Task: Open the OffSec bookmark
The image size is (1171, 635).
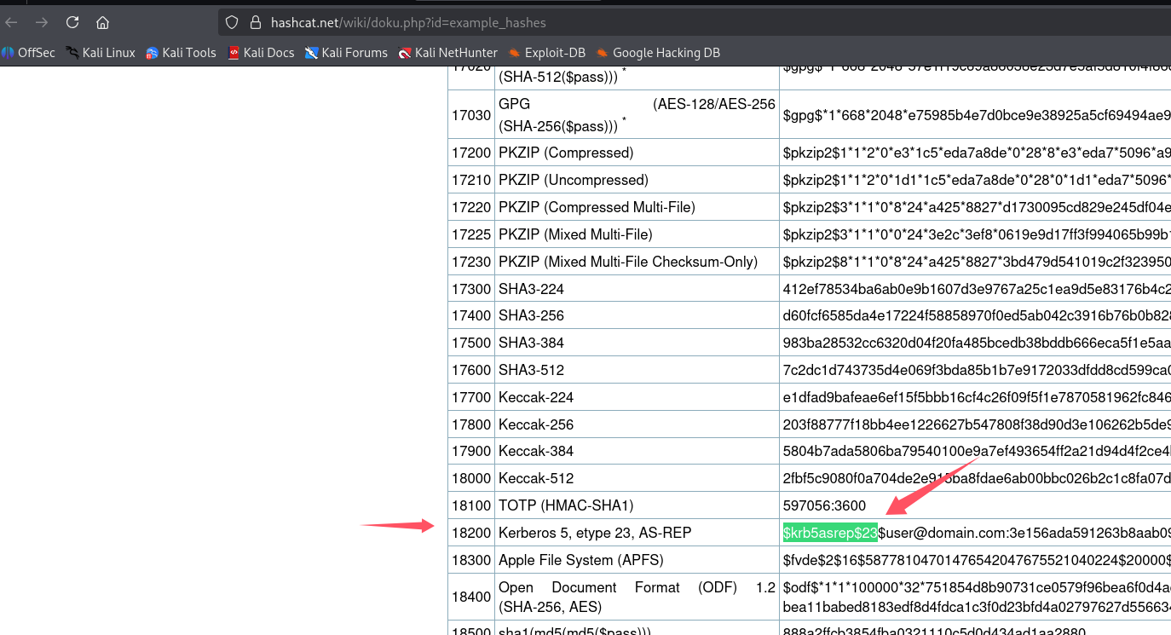Action: pos(28,53)
